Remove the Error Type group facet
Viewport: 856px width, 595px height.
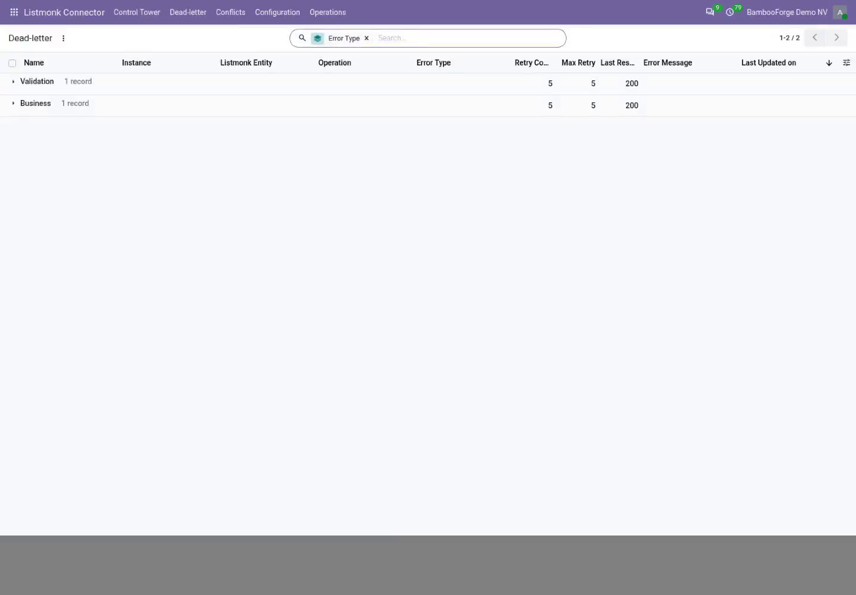tap(367, 38)
